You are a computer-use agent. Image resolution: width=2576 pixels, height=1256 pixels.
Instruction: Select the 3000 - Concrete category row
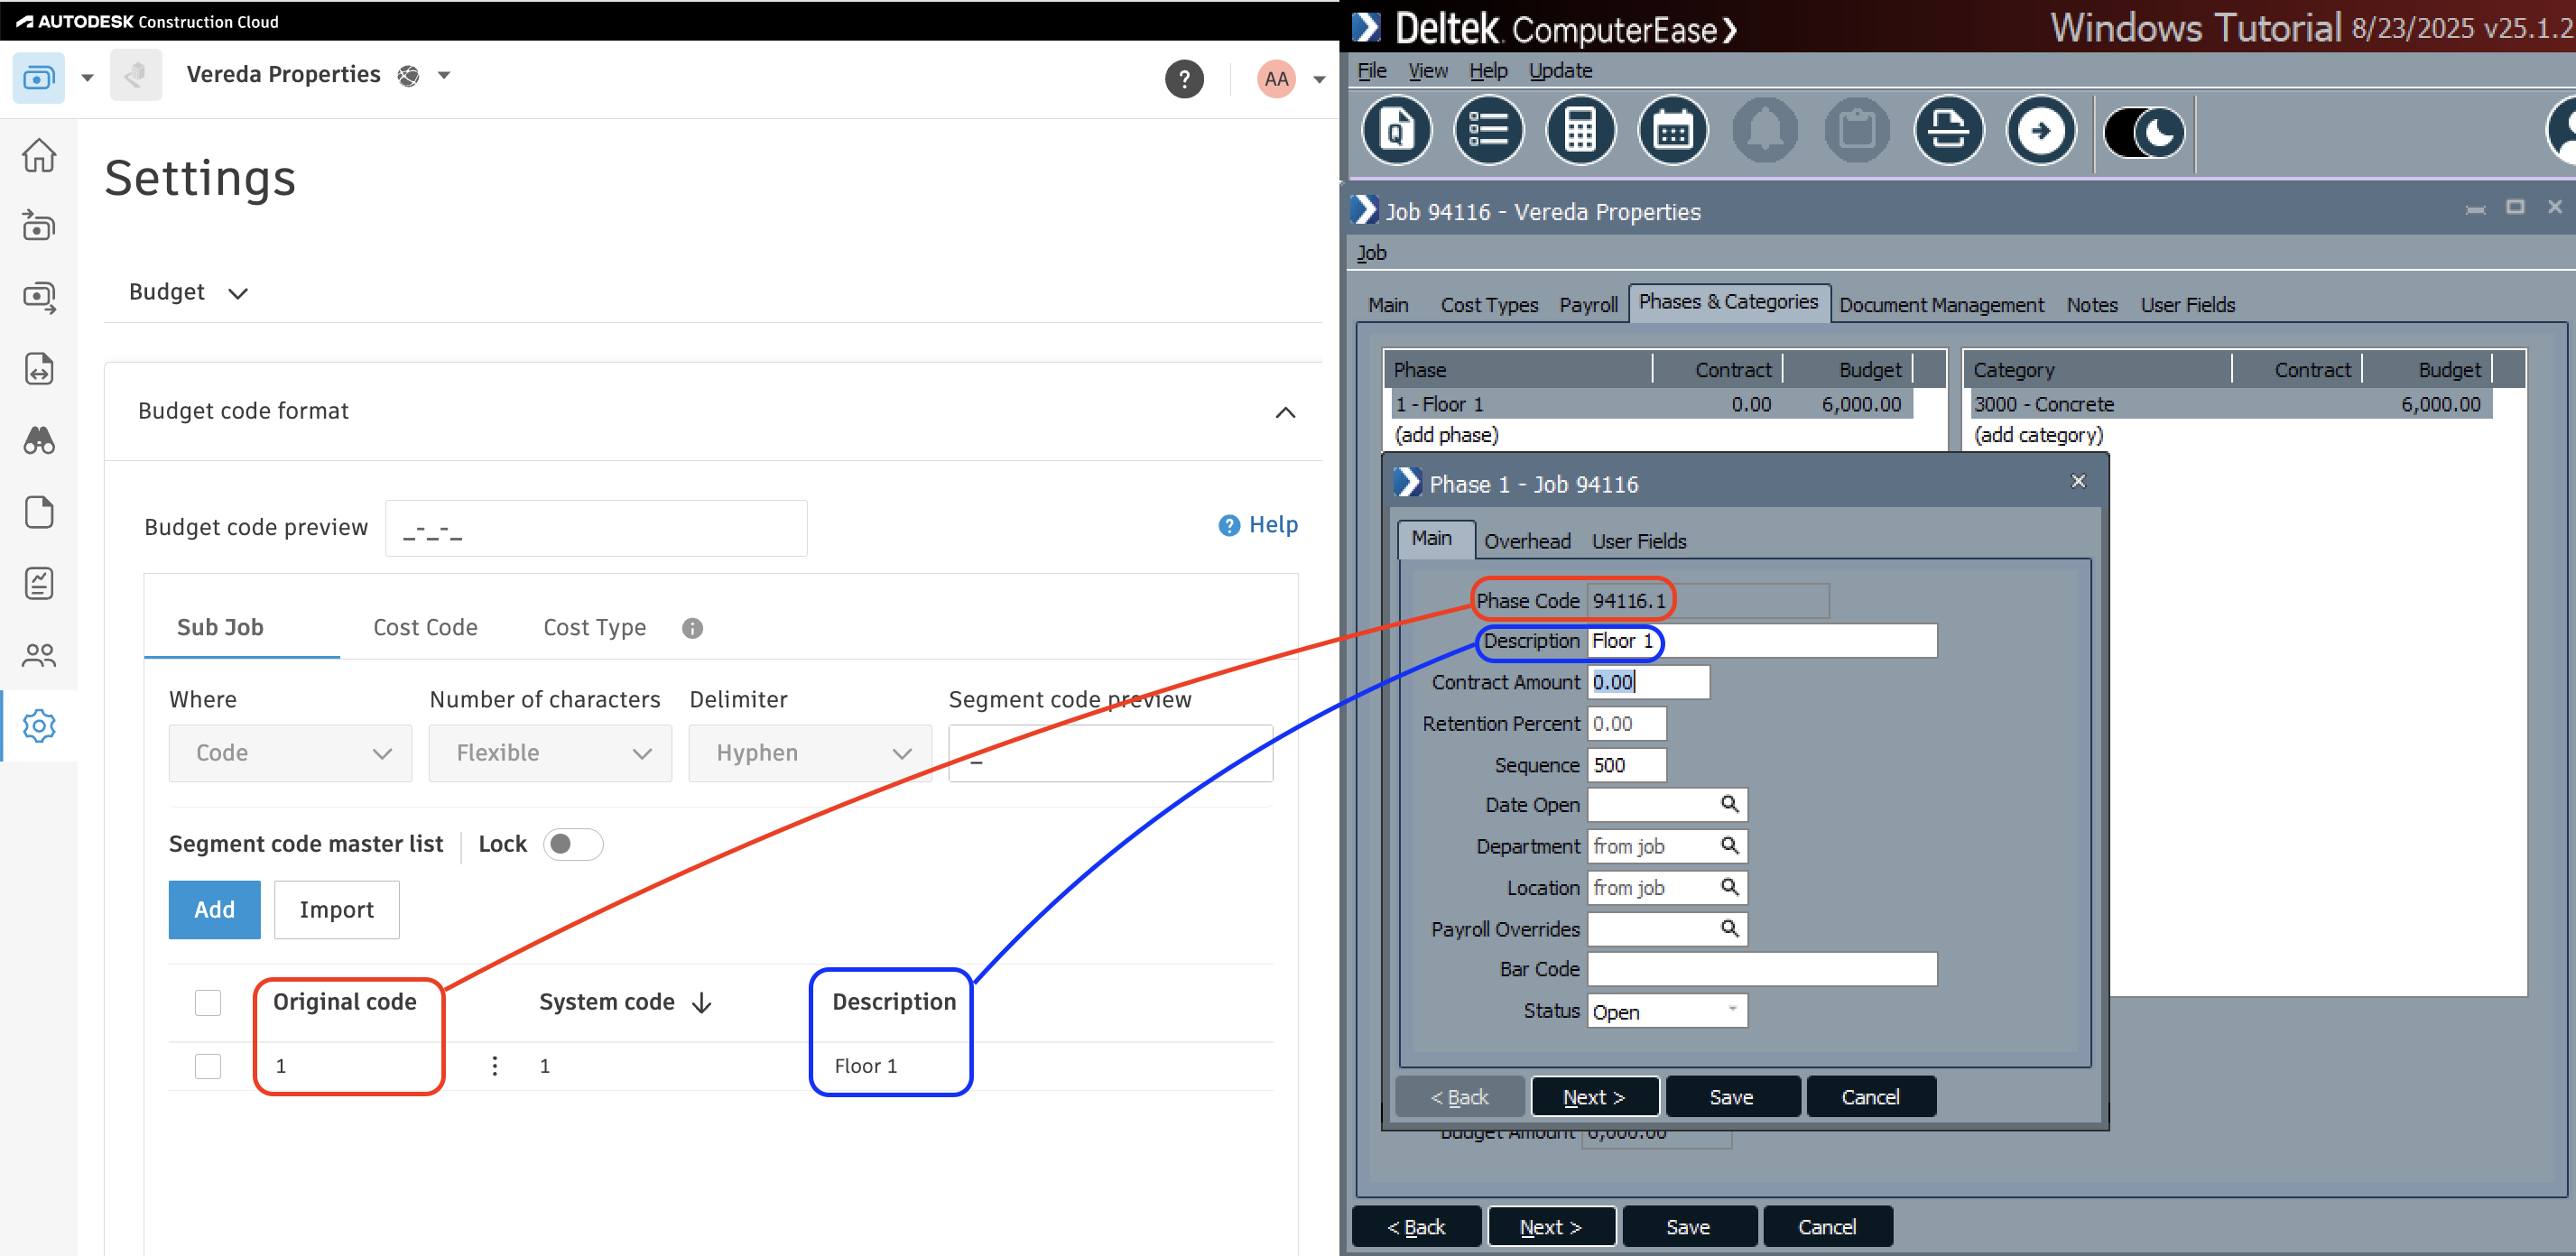[2231, 404]
